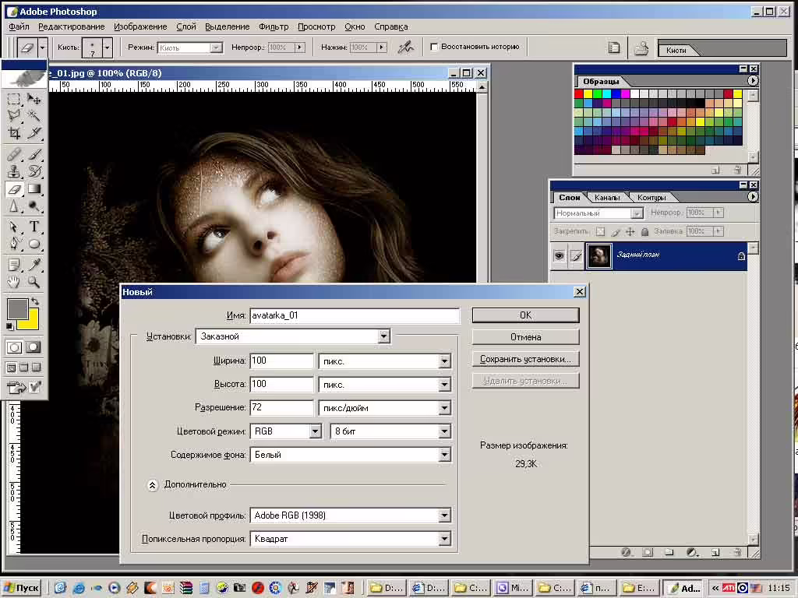
Task: Click the foreground gray color swatch
Action: pyautogui.click(x=17, y=308)
